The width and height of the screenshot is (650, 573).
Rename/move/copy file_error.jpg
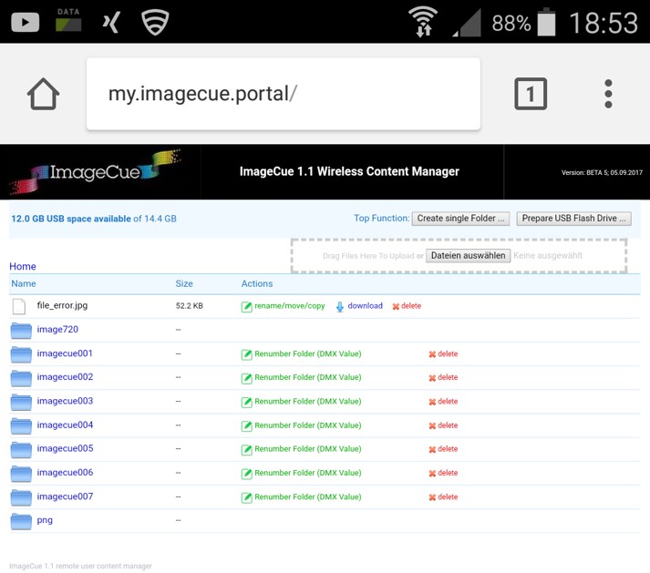(289, 306)
